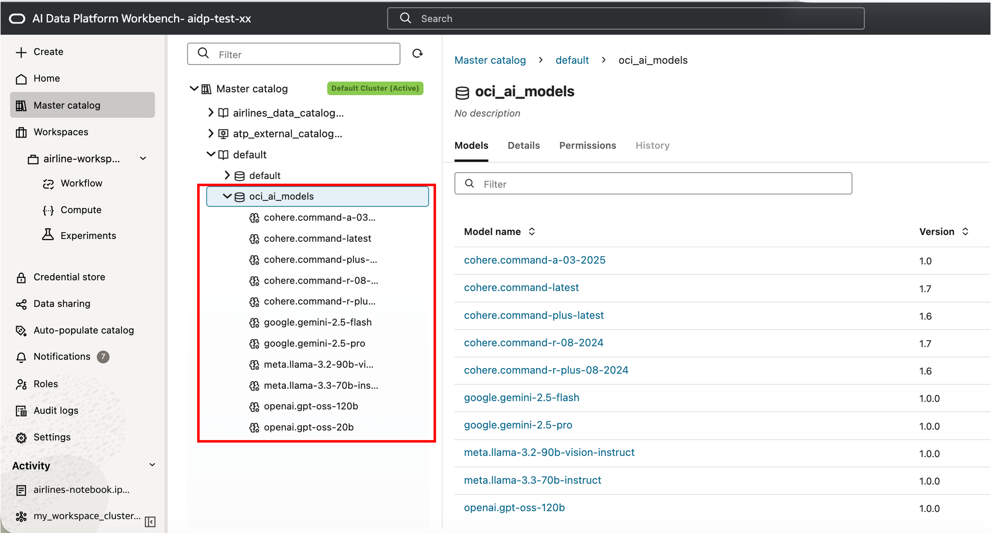
Task: Expand the atp_external_catalog node
Action: pyautogui.click(x=210, y=133)
